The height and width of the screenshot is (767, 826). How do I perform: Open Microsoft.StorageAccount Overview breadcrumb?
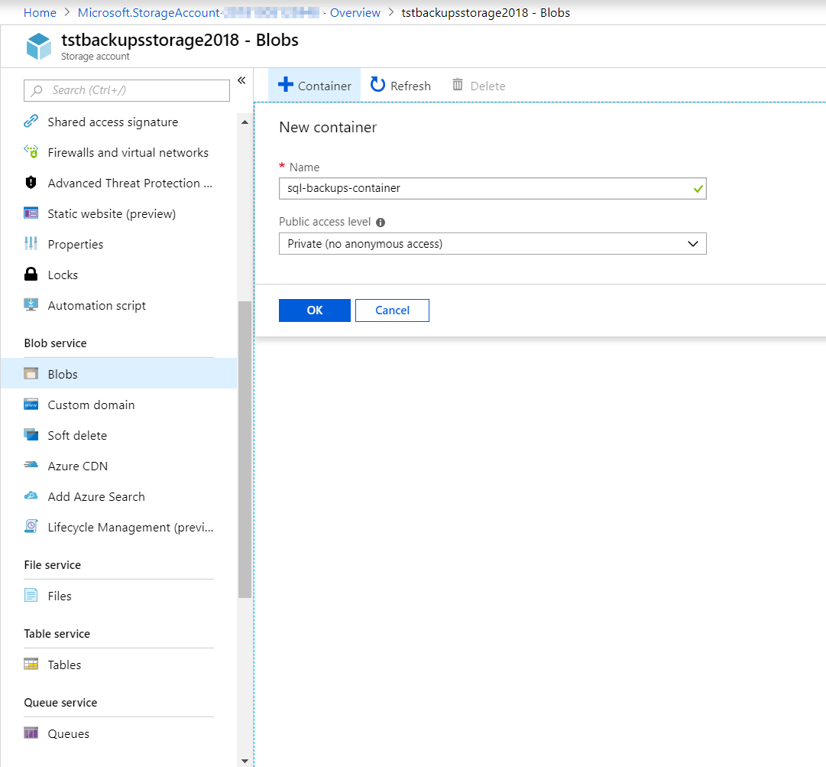(x=229, y=13)
